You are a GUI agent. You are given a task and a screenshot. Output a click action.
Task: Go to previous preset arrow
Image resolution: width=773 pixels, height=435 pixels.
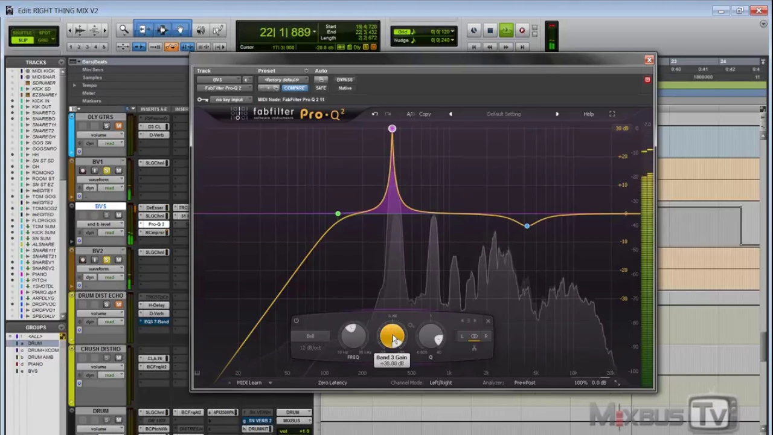click(451, 114)
